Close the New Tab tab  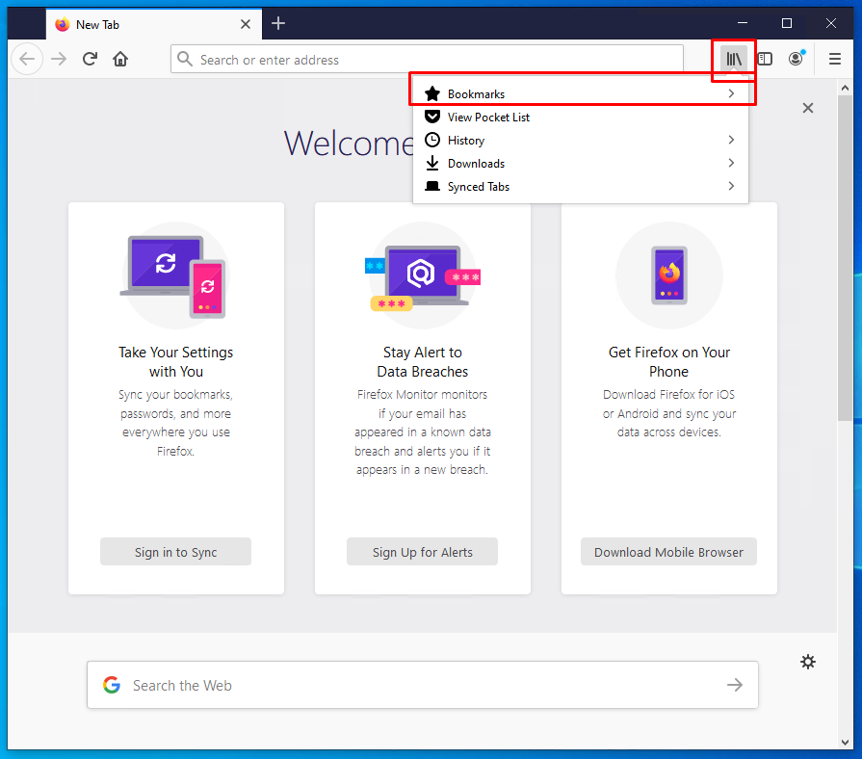[246, 24]
